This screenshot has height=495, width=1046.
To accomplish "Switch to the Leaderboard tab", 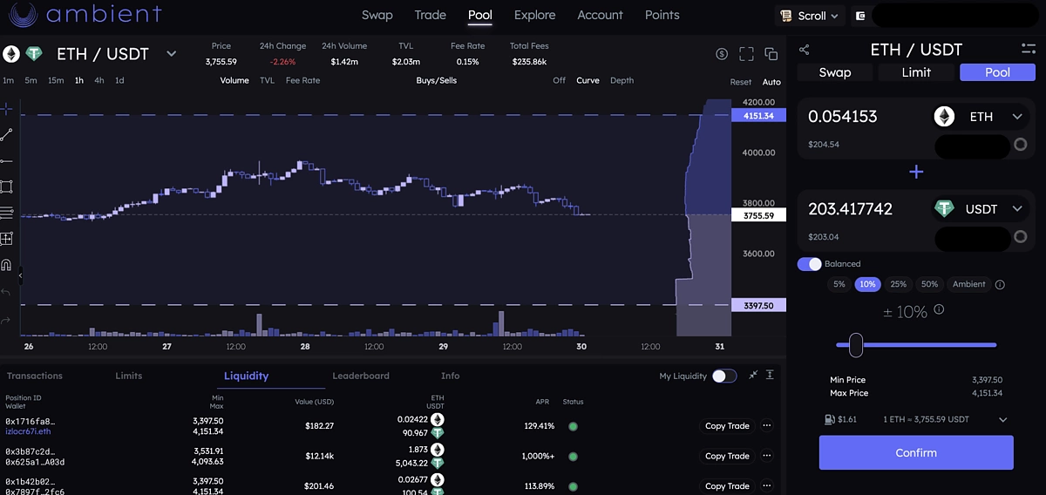I will click(361, 376).
